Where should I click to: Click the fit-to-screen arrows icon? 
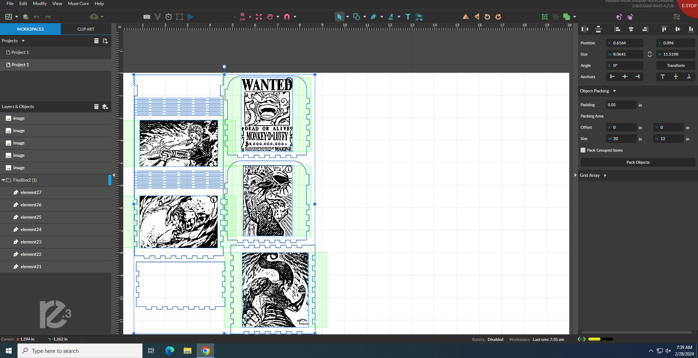(259, 17)
